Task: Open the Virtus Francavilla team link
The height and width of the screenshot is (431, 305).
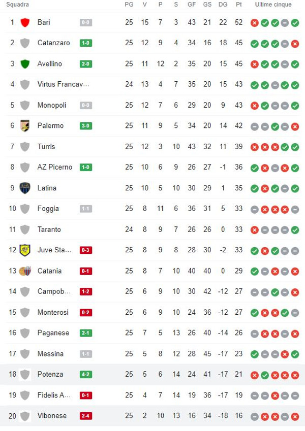Action: coord(64,84)
